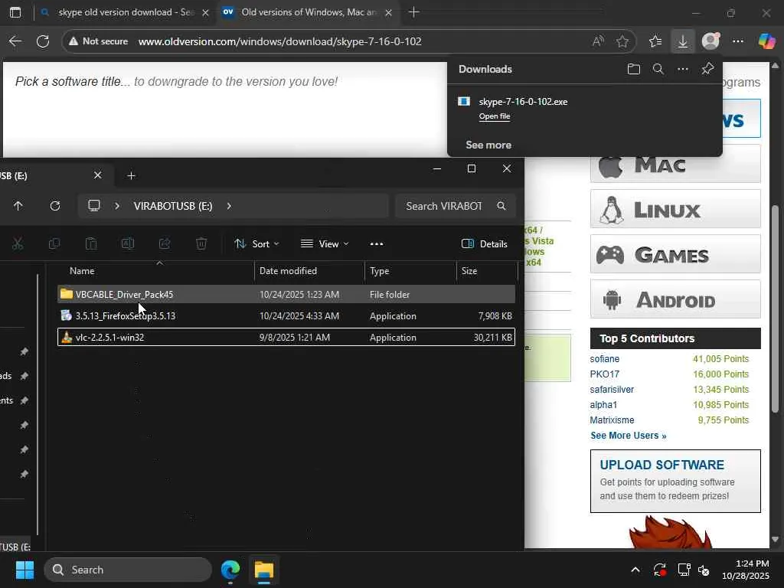Click the Paste icon in Explorer toolbar
Screen dimensions: 784x588
pos(91,244)
